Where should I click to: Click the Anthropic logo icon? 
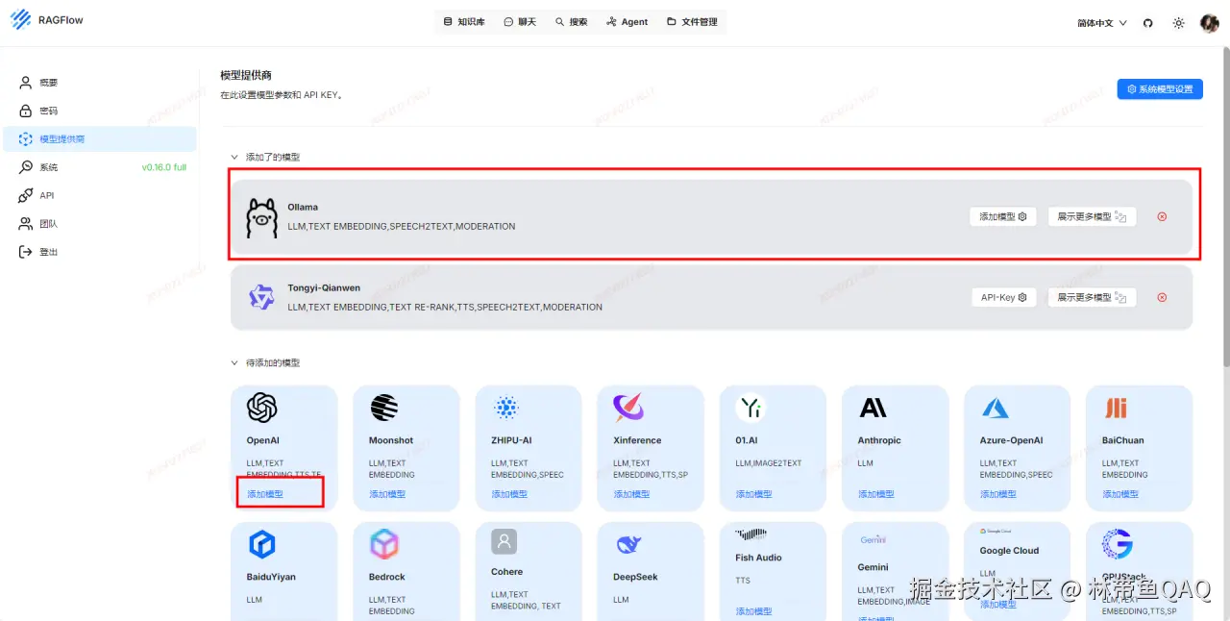pos(873,408)
